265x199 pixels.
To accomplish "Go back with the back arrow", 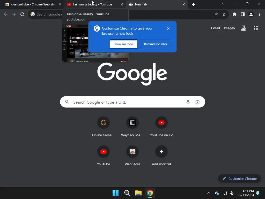I will click(x=6, y=14).
